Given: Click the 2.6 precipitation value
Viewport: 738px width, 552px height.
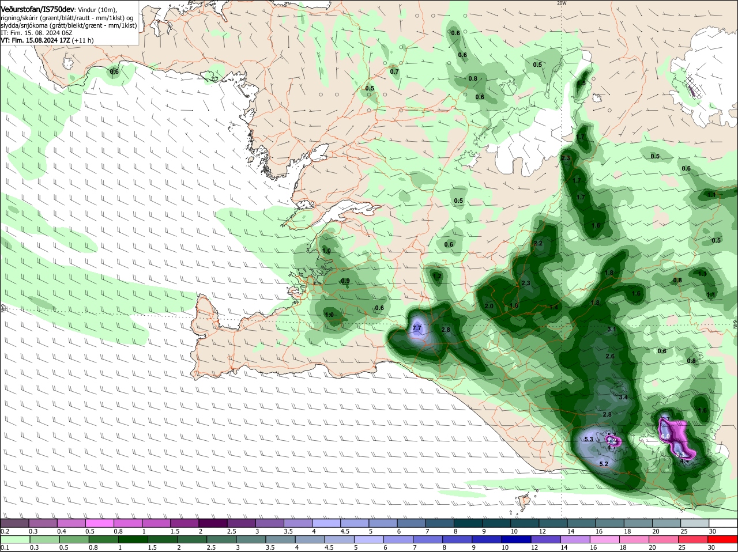Looking at the screenshot, I should pos(610,357).
